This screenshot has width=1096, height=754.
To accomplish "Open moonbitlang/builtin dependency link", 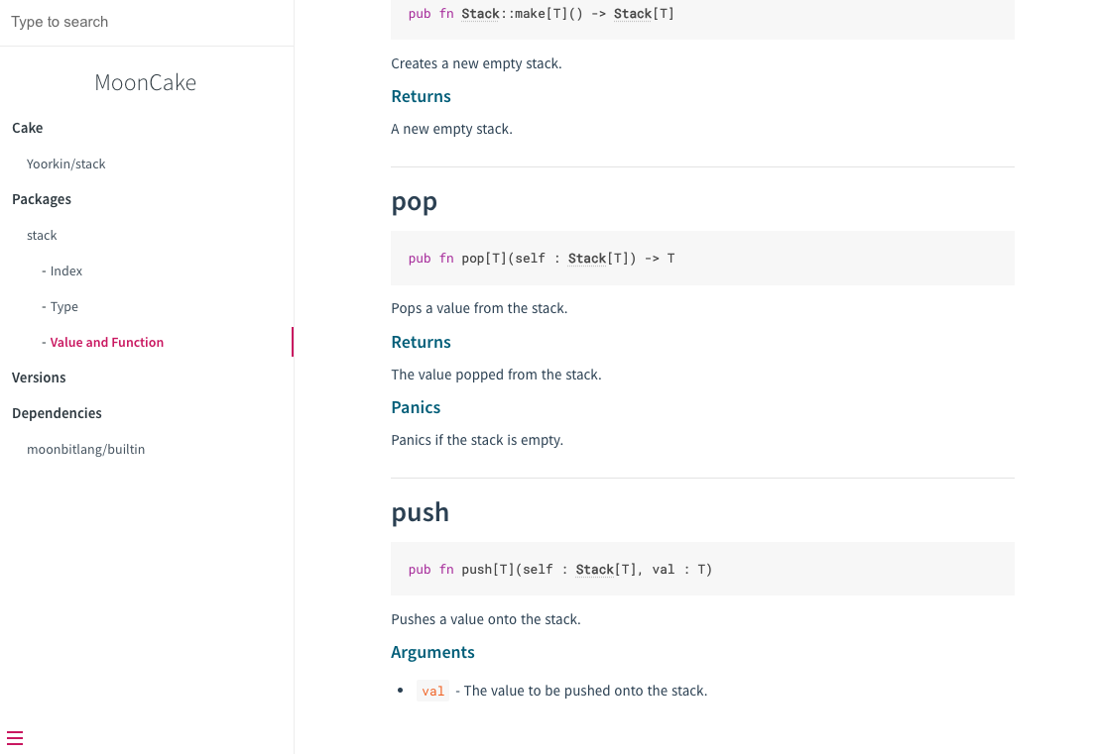I will point(86,450).
